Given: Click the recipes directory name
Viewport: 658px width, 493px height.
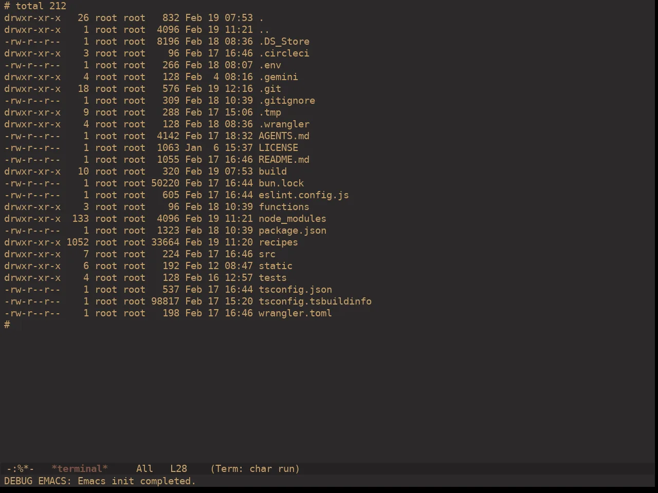Looking at the screenshot, I should (x=278, y=242).
